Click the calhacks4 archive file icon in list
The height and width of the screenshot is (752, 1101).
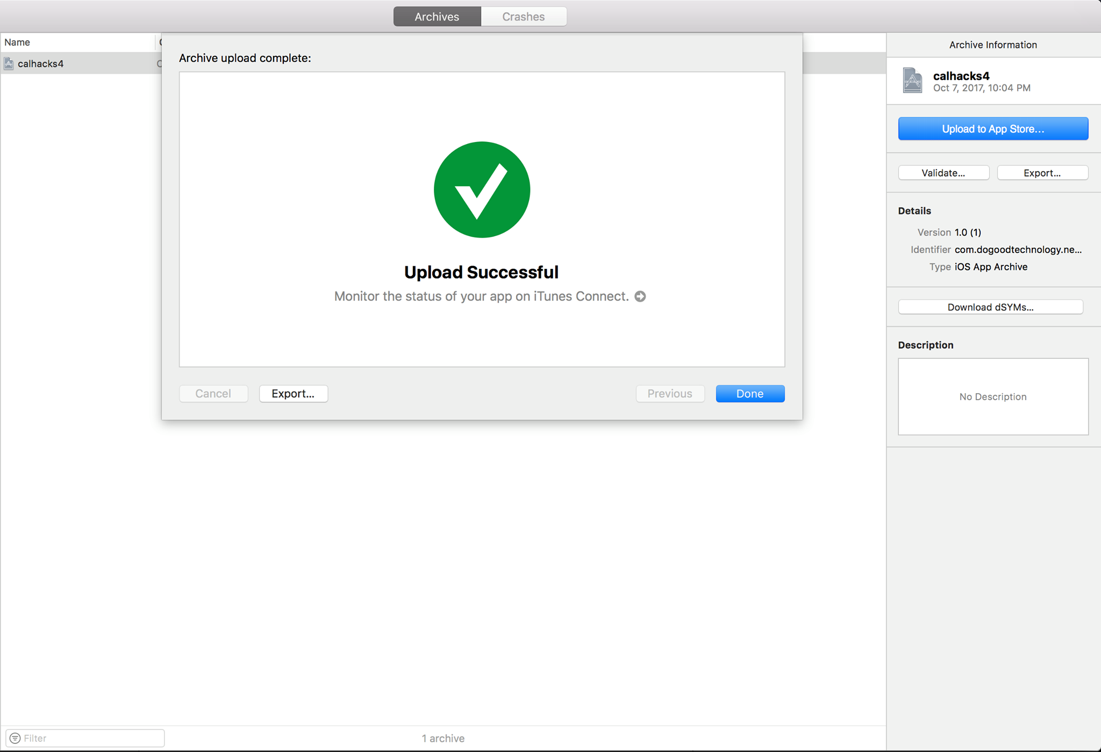click(x=9, y=63)
